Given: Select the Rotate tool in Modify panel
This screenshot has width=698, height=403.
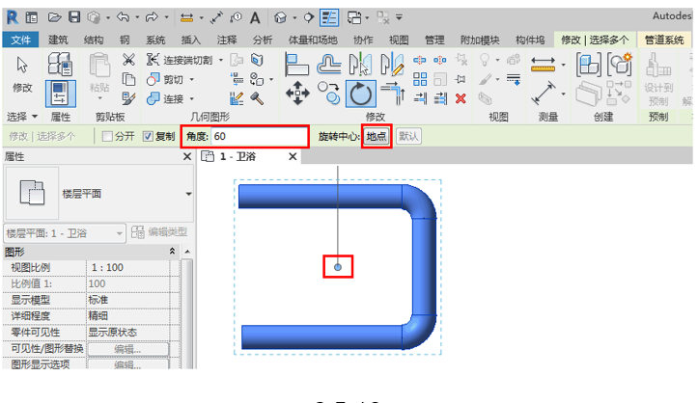Looking at the screenshot, I should (360, 94).
